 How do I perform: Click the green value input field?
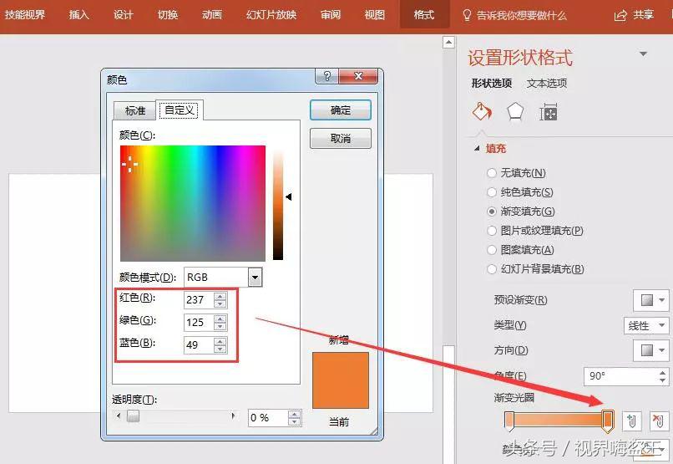(x=200, y=322)
